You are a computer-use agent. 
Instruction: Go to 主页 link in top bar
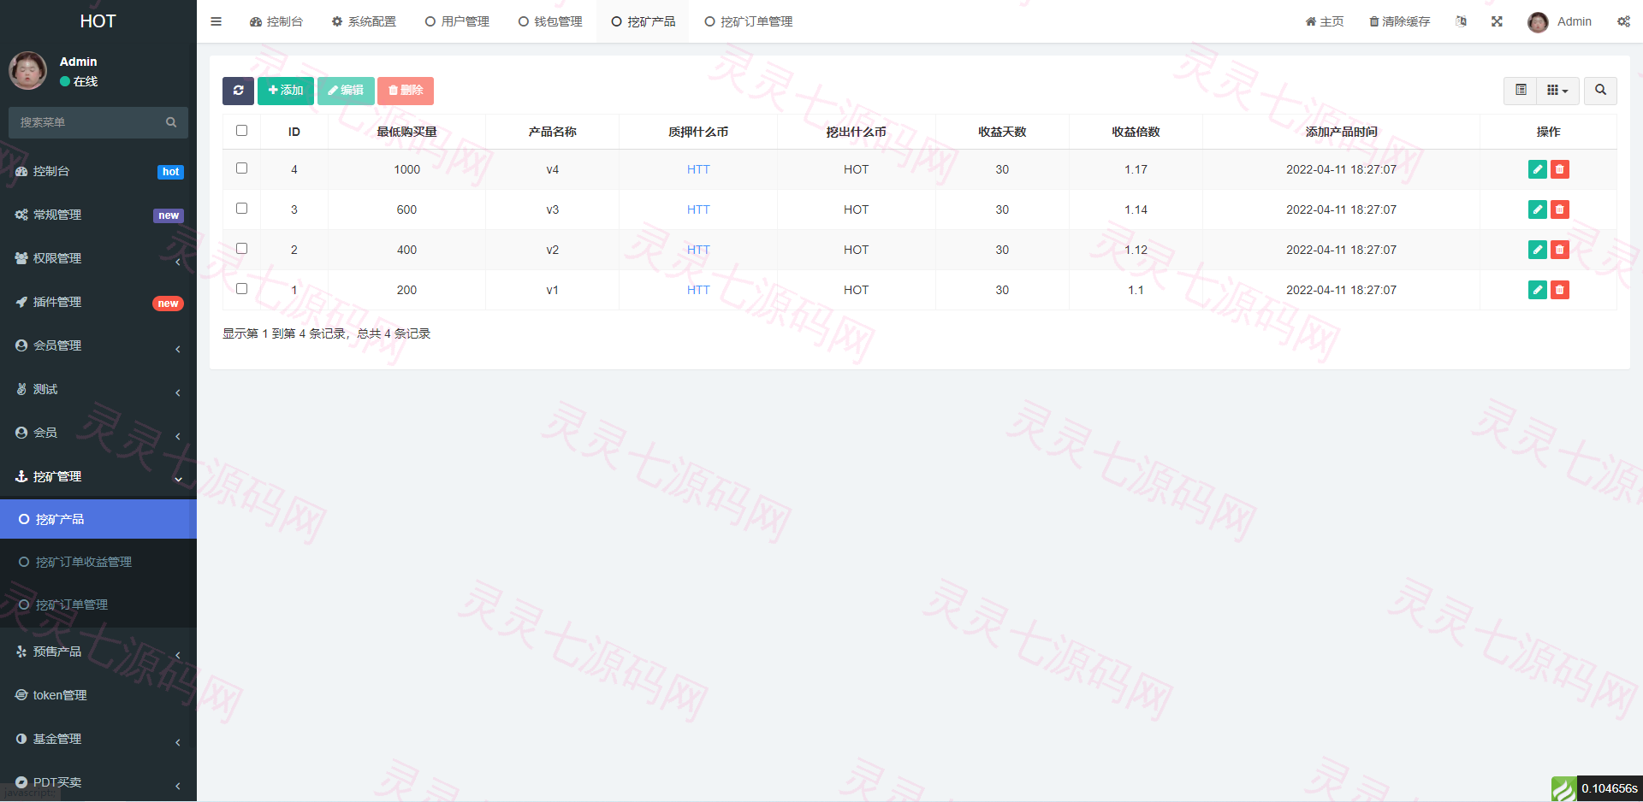[1325, 21]
